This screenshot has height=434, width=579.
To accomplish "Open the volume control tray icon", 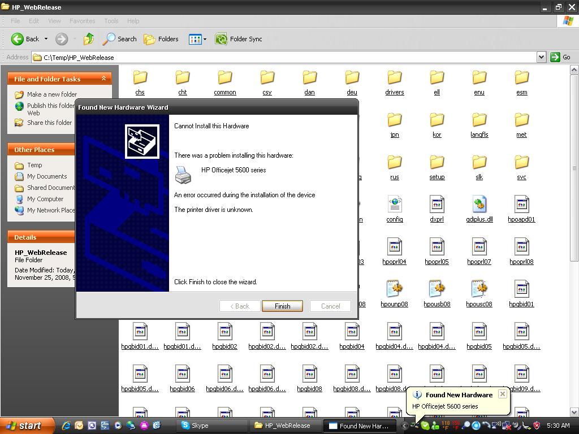I will 516,426.
